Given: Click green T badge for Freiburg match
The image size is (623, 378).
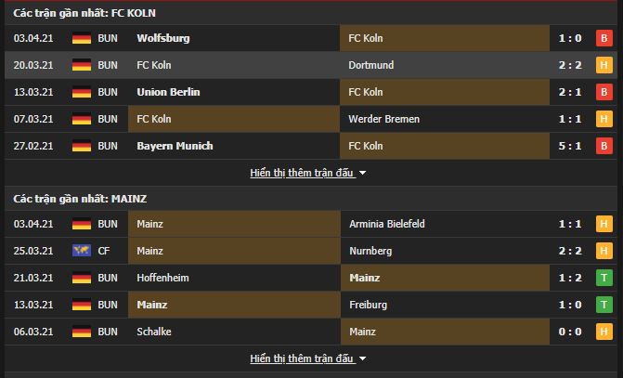Looking at the screenshot, I should click(x=604, y=305).
